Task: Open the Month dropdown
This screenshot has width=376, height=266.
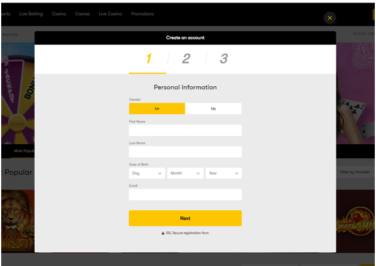Action: (x=185, y=173)
